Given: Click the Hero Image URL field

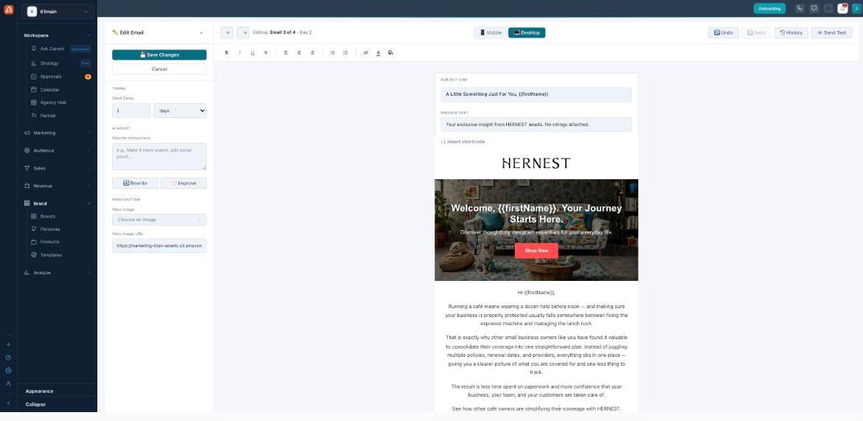Looking at the screenshot, I should point(159,246).
